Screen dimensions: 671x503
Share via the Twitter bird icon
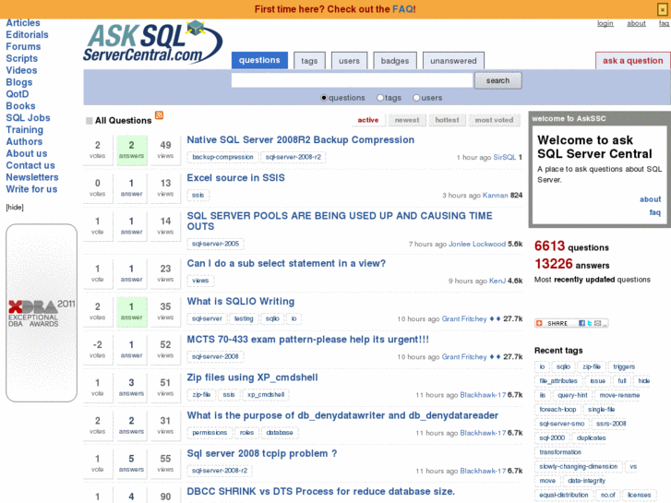click(589, 323)
